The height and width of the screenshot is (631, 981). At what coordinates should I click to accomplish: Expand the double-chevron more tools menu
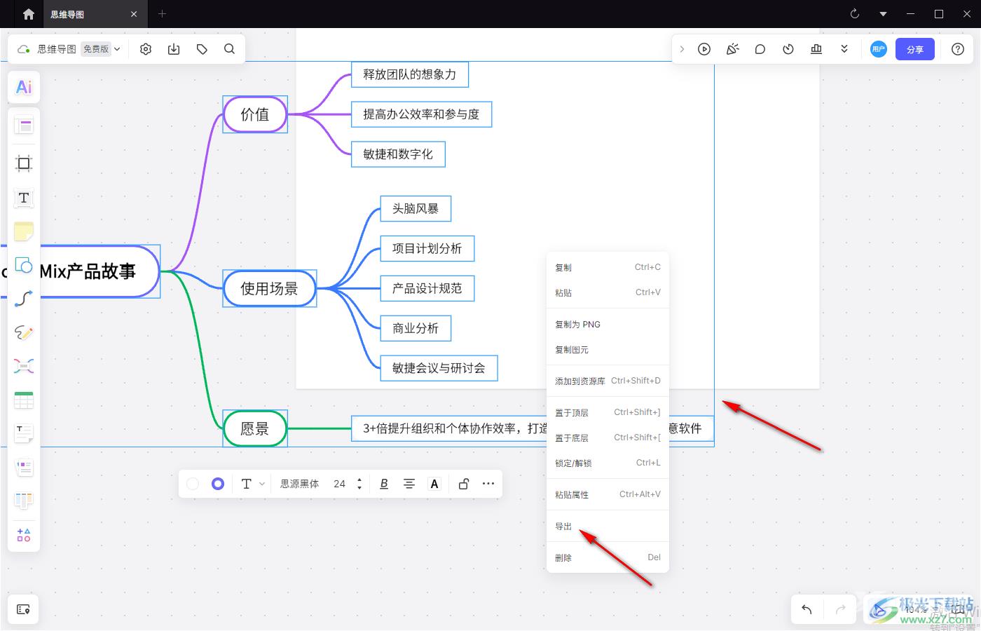[844, 49]
